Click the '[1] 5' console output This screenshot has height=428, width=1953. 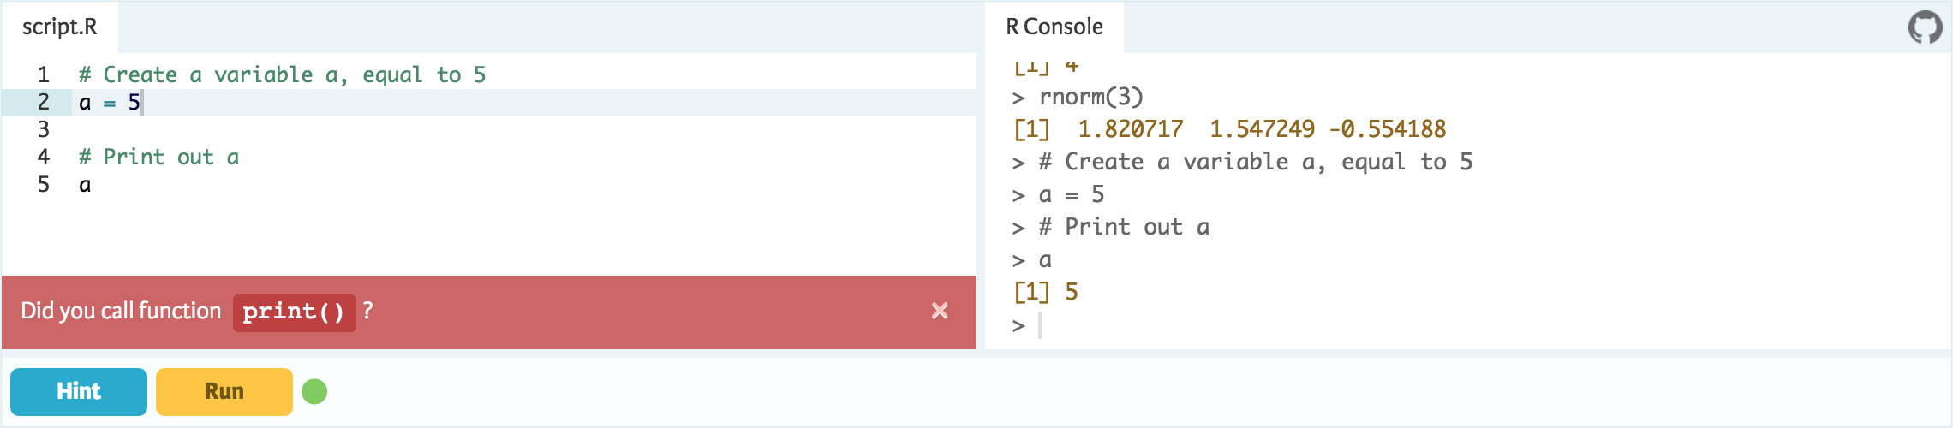point(1046,293)
